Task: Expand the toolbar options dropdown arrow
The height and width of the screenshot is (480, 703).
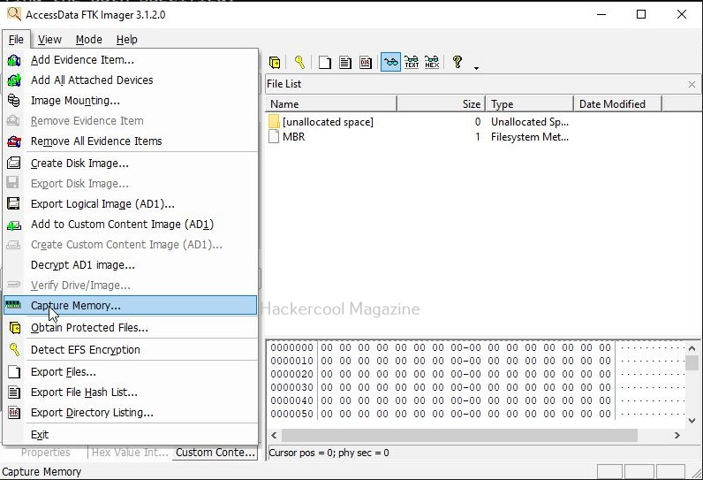Action: [476, 67]
